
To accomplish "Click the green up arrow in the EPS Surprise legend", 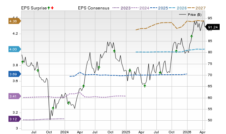I will 49,8.
